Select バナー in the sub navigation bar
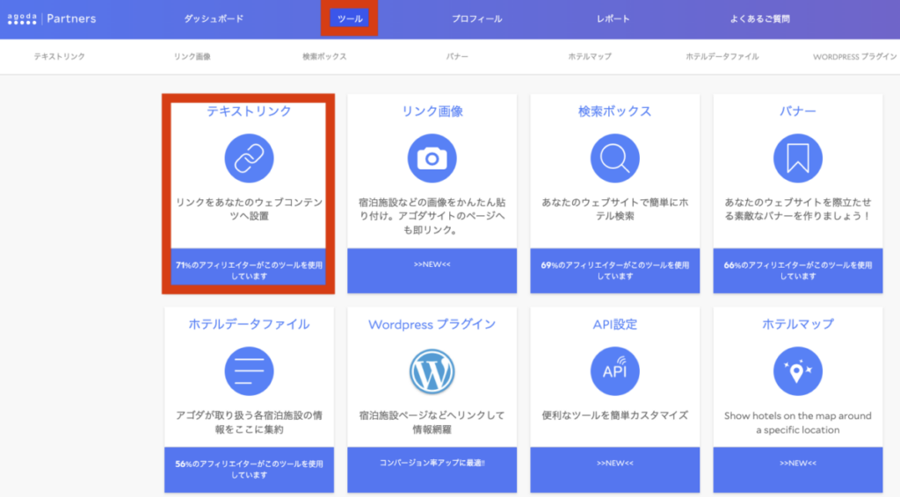This screenshot has width=900, height=497. 457,56
